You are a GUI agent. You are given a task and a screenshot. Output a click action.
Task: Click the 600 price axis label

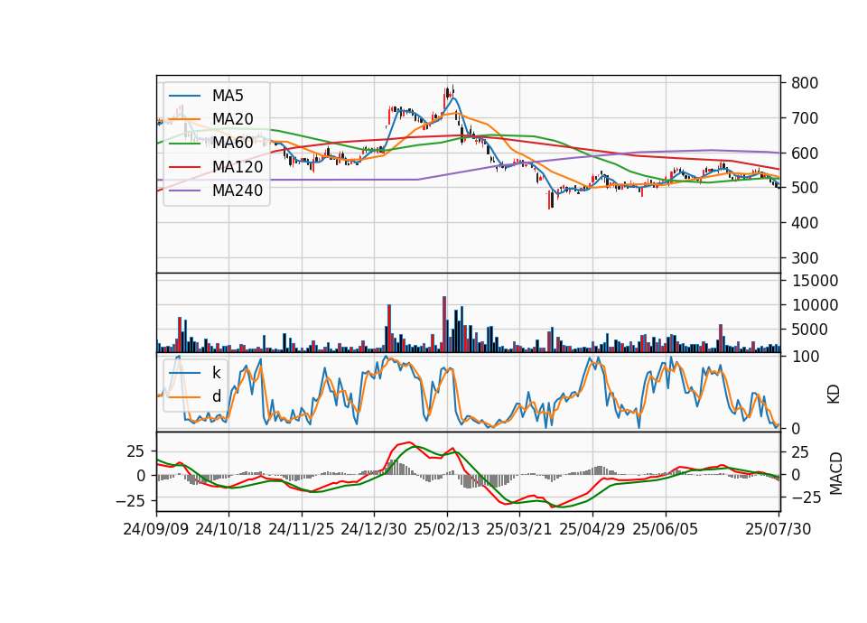(805, 153)
